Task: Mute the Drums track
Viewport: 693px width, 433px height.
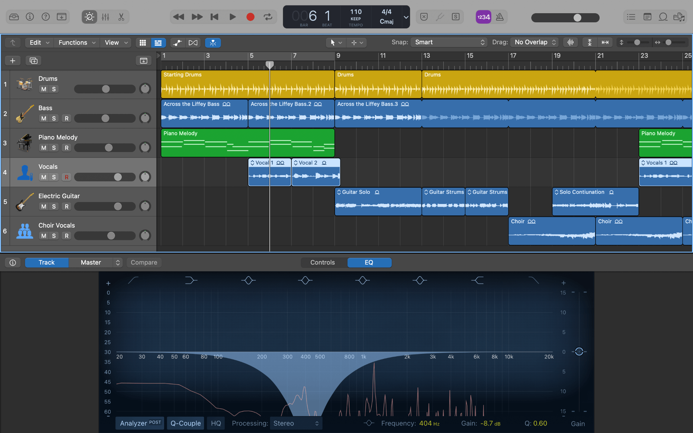Action: point(44,89)
